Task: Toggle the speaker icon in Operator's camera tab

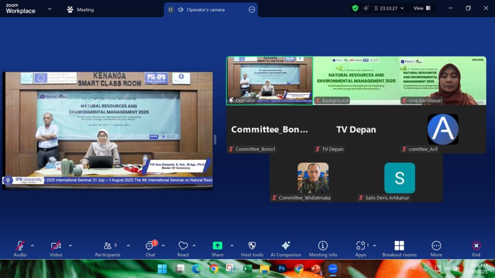Action: point(180,10)
